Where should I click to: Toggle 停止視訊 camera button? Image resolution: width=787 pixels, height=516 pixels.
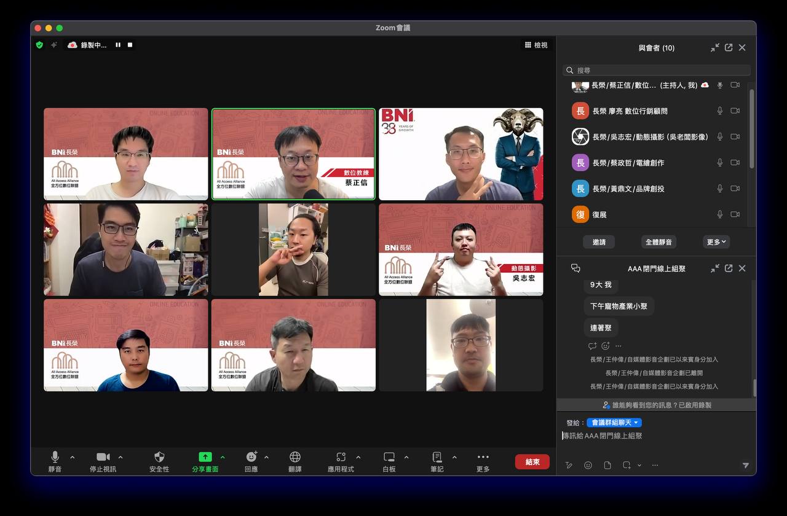pos(103,457)
